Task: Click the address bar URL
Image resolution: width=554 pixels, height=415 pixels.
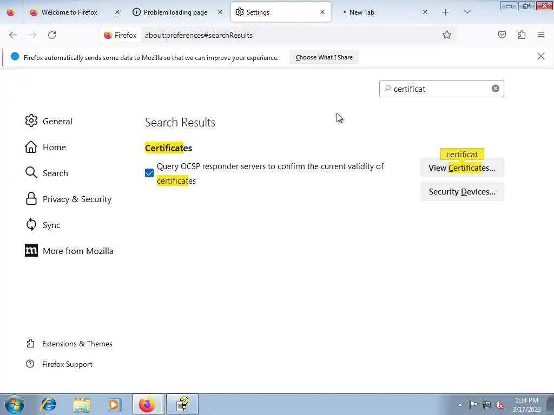Action: click(199, 35)
